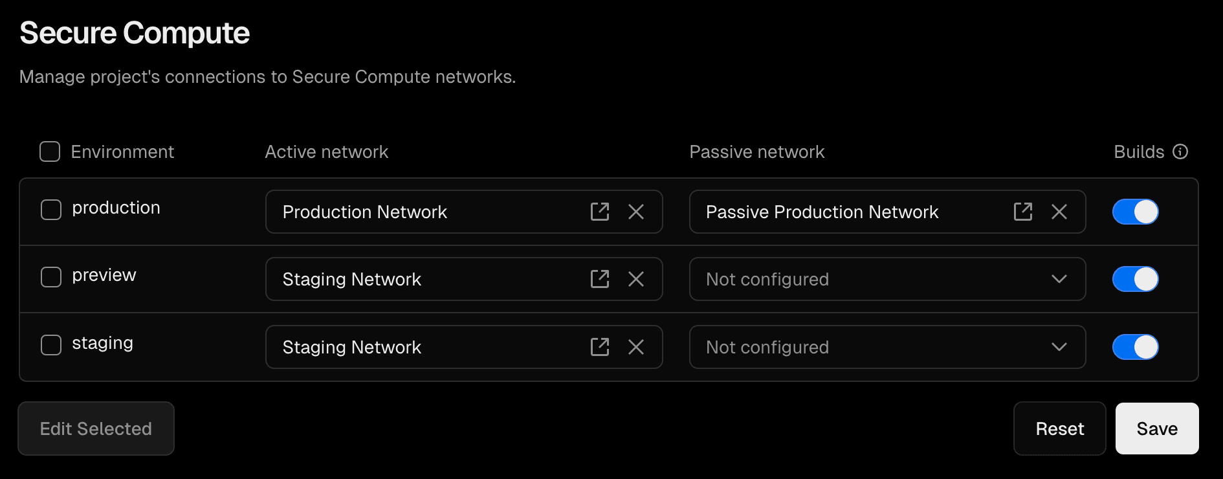Remove the Passive Production Network selection

[1059, 212]
